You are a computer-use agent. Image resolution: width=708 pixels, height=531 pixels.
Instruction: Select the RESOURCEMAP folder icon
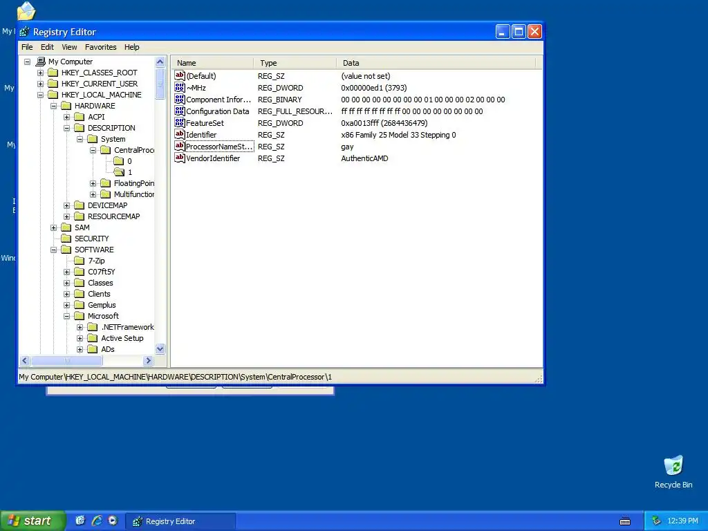pyautogui.click(x=80, y=216)
